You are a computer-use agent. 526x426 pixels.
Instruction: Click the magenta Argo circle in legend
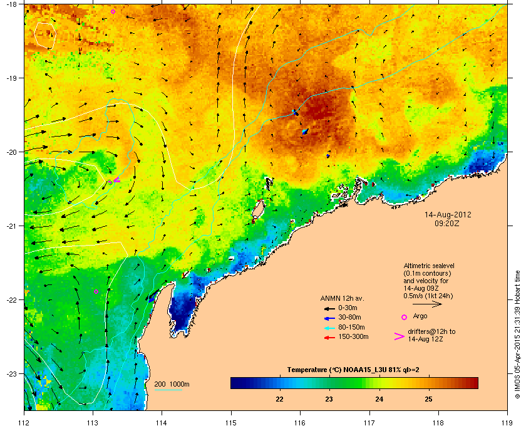click(x=405, y=317)
